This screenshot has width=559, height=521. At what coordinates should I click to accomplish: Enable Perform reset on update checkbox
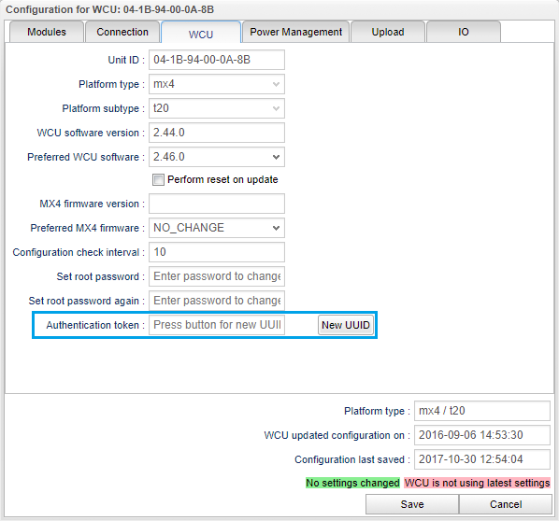(158, 179)
